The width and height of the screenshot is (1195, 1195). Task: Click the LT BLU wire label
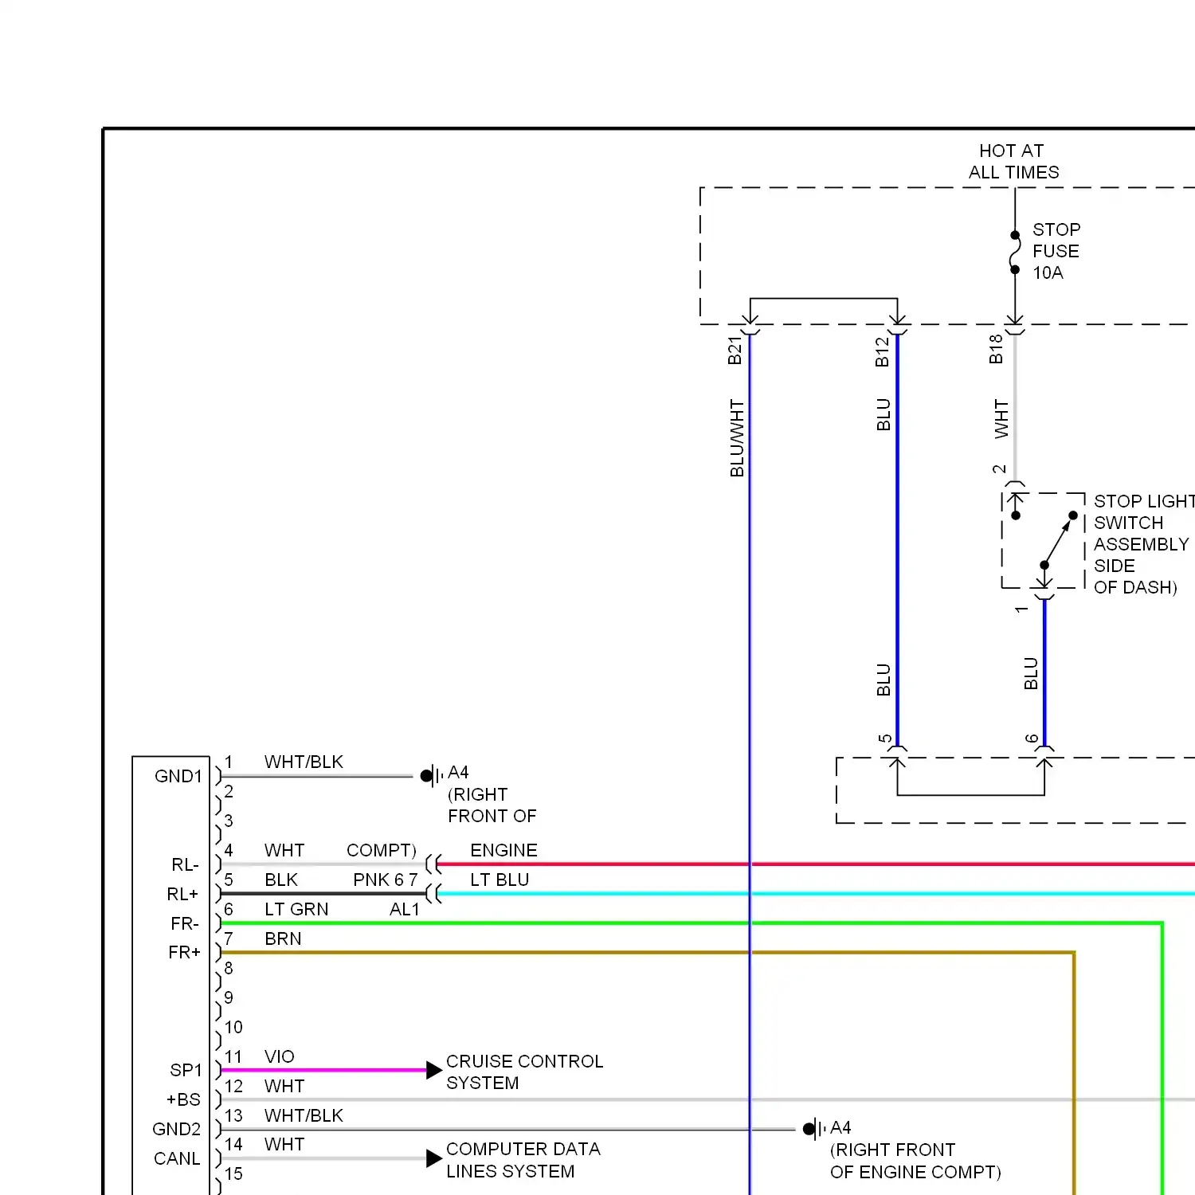point(500,880)
